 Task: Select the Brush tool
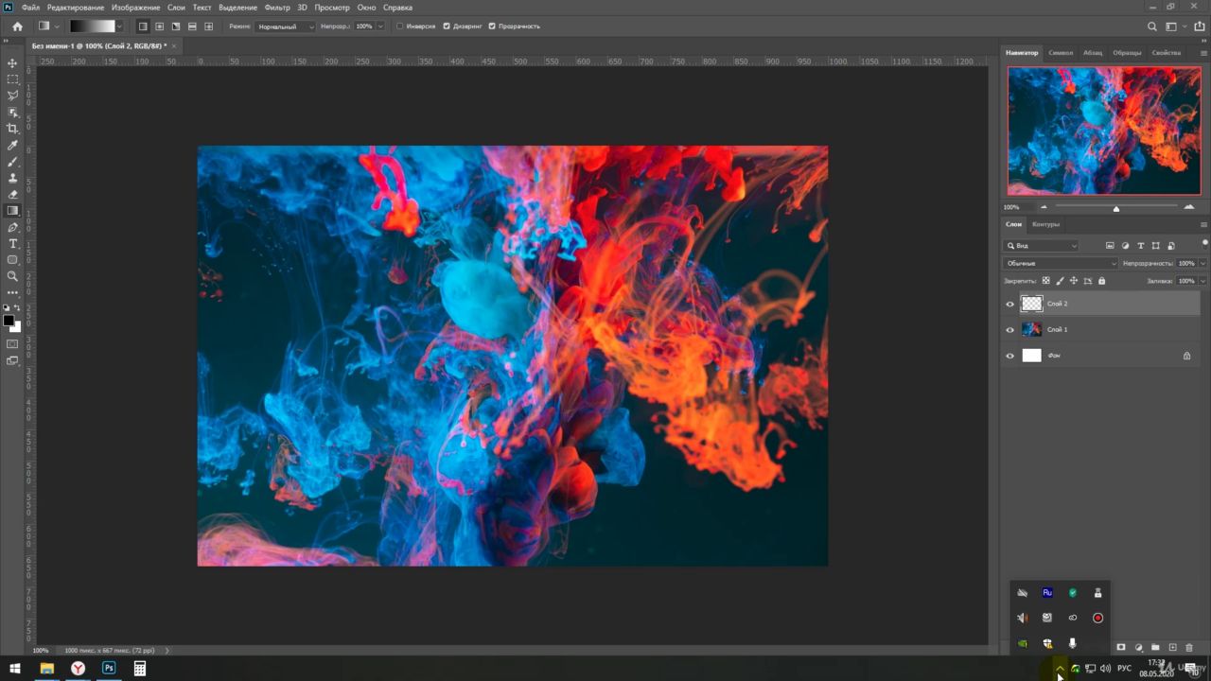tap(12, 162)
